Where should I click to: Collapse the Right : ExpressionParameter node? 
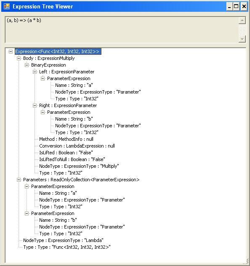[35, 105]
